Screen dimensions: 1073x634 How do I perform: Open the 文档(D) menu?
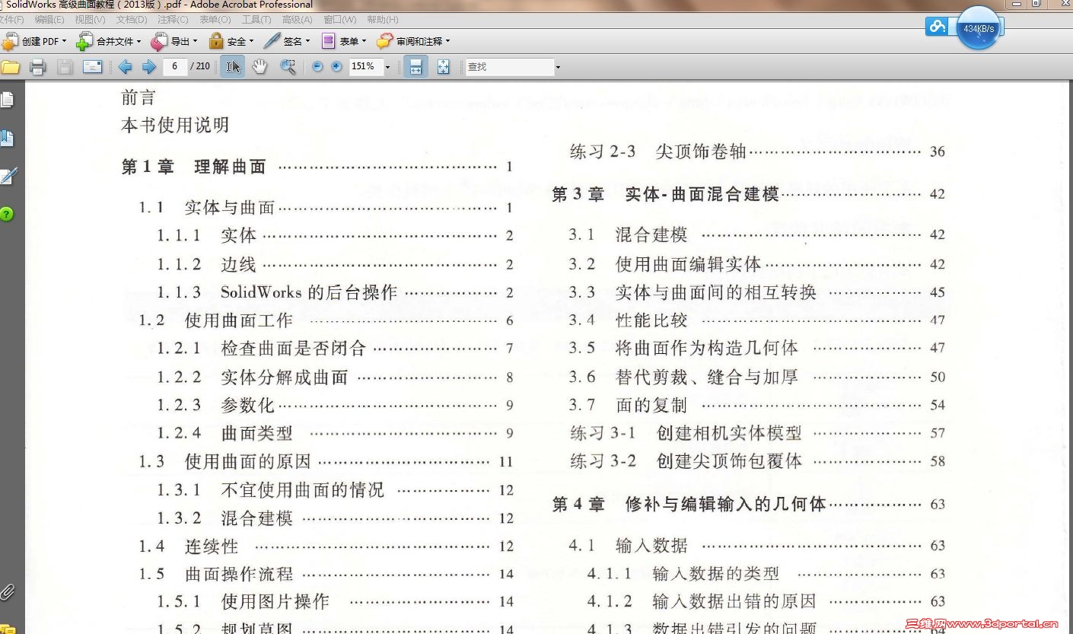point(132,20)
